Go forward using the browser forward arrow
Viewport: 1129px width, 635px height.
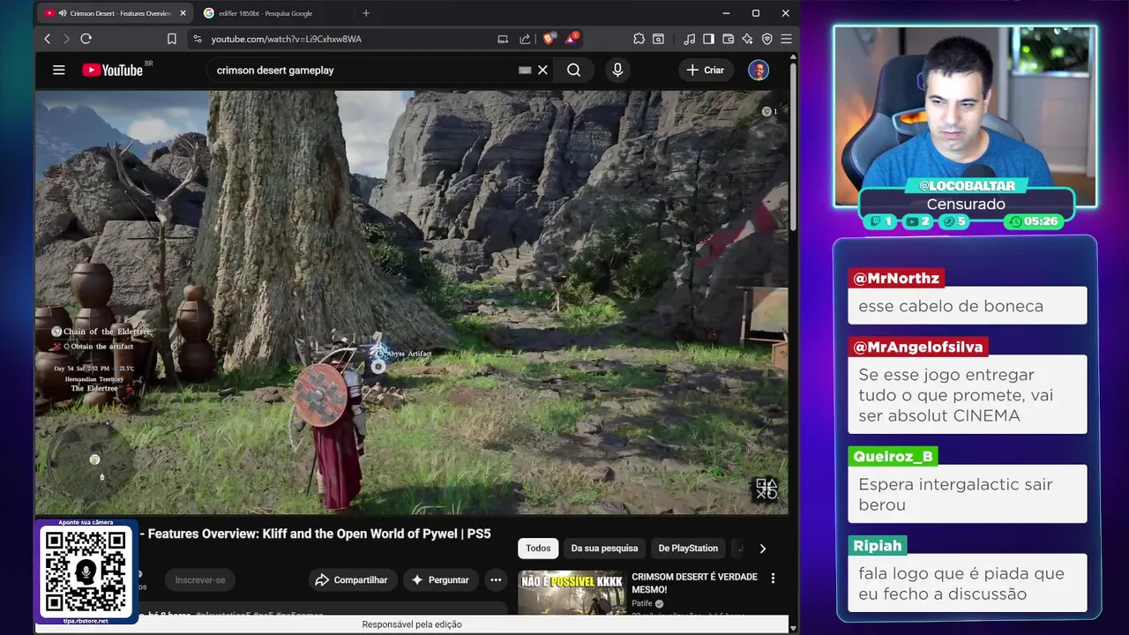pos(66,39)
